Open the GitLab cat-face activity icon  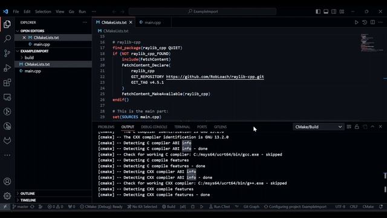point(7,141)
